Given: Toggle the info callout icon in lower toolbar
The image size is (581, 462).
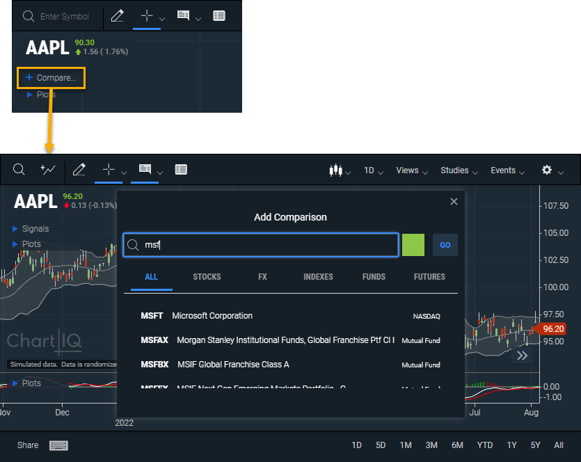Looking at the screenshot, I should 145,170.
